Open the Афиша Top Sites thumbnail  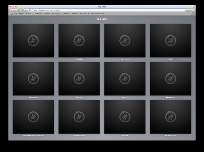click(x=125, y=117)
